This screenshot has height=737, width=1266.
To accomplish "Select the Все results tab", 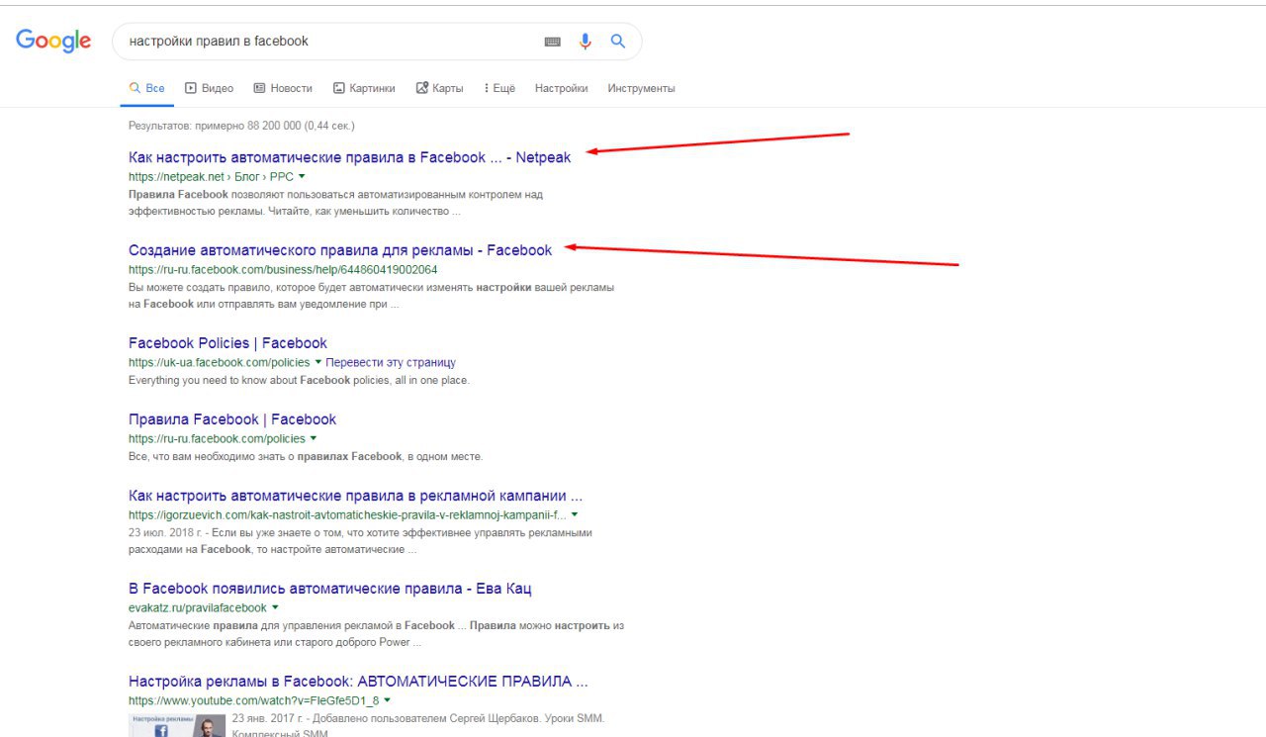I will click(x=147, y=88).
